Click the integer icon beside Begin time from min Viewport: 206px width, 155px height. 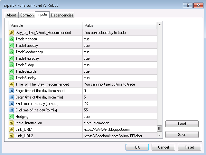point(12,97)
